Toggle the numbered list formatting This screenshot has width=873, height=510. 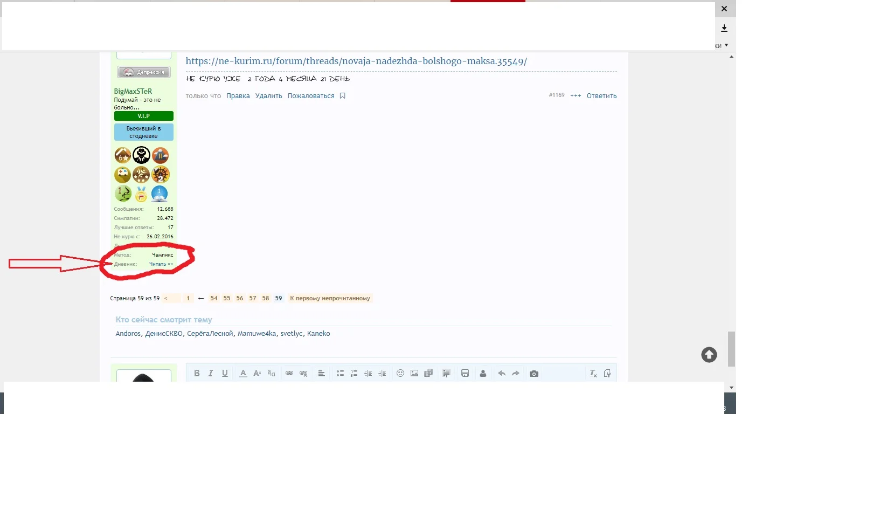(x=353, y=373)
